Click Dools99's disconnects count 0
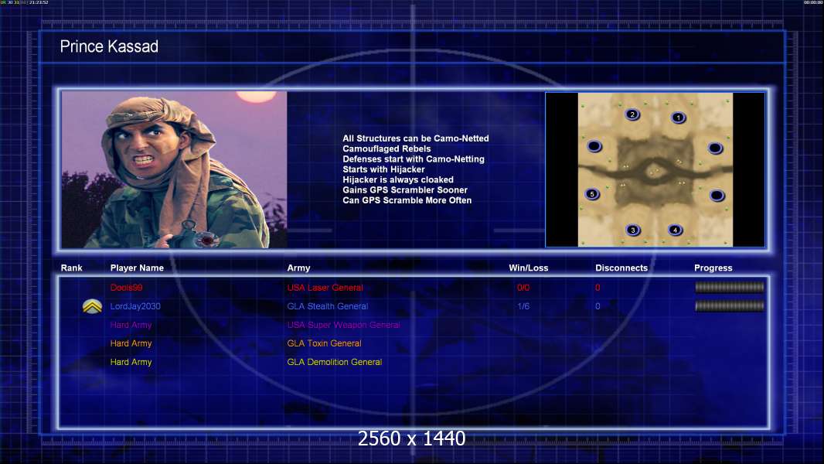The image size is (824, 464). 598,288
